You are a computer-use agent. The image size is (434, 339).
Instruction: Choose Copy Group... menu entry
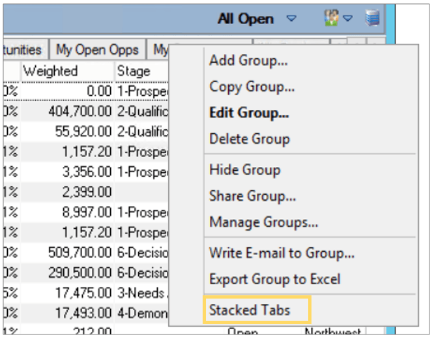[252, 87]
